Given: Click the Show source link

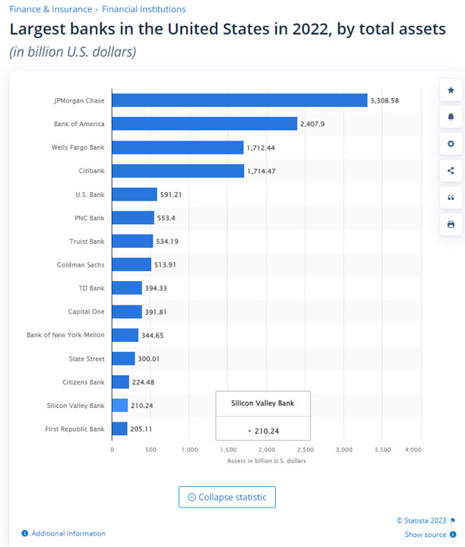Looking at the screenshot, I should coord(425,534).
